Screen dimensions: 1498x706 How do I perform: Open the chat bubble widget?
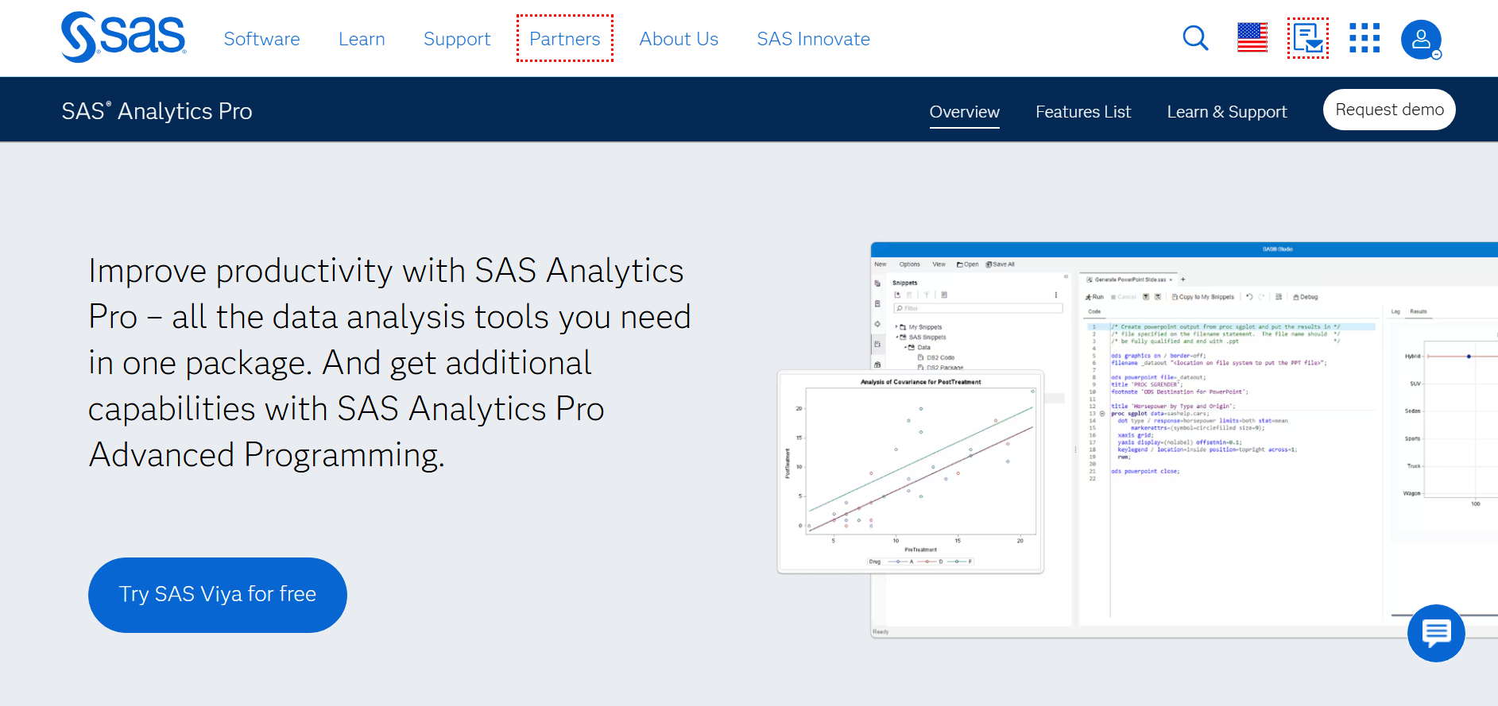click(1436, 633)
